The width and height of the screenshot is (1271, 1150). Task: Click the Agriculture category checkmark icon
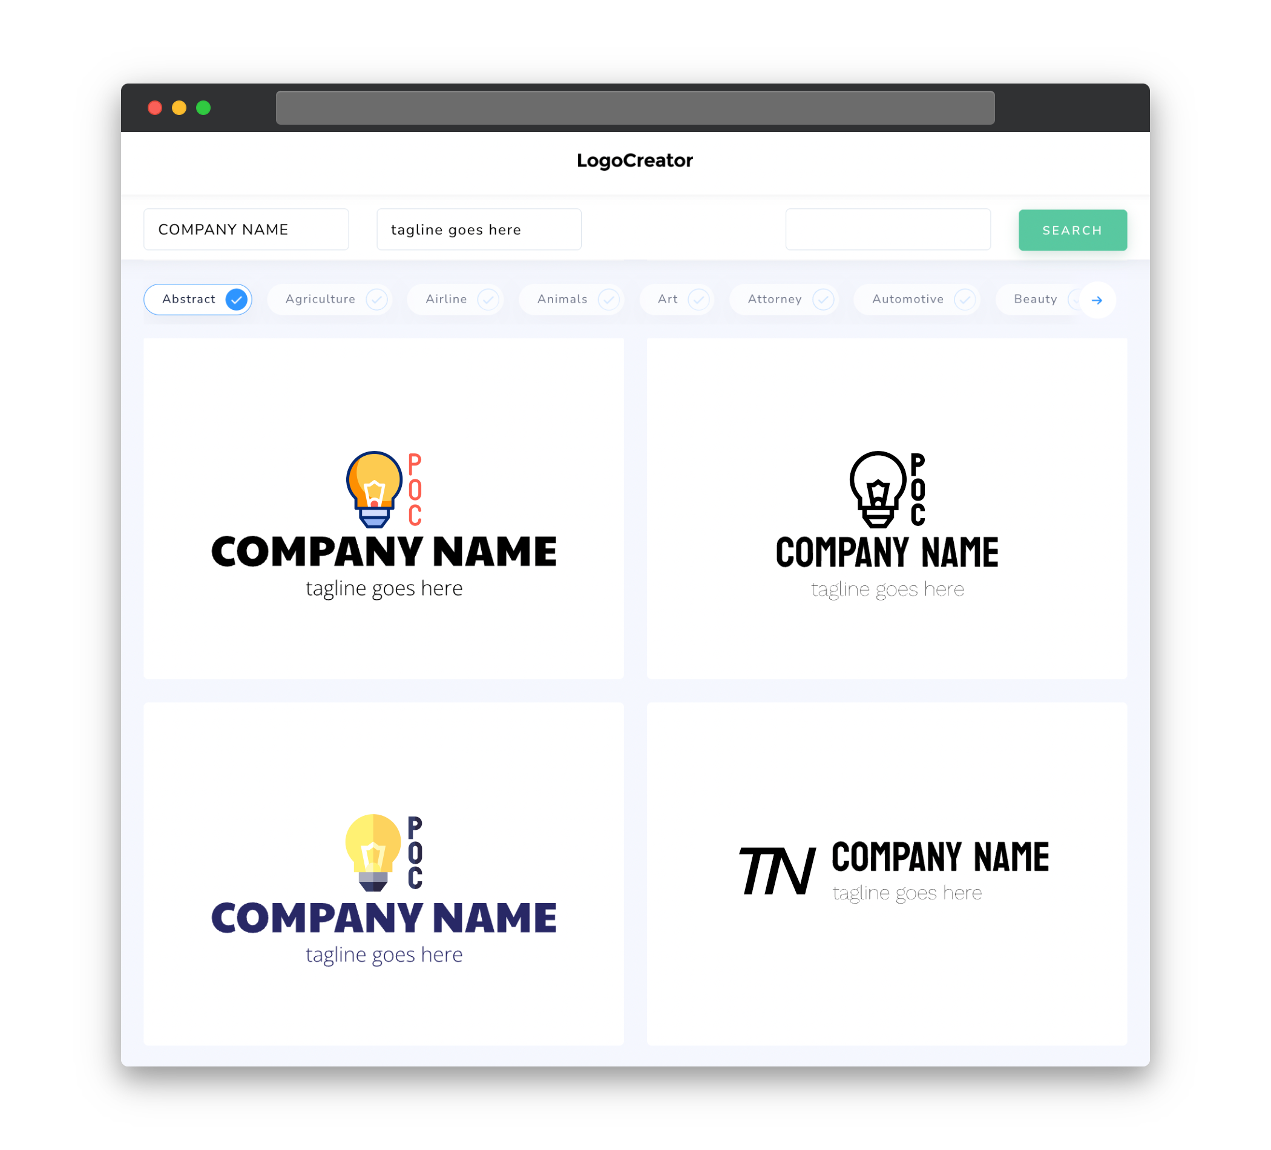[x=376, y=299]
